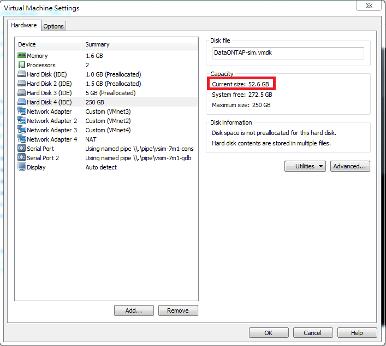The height and width of the screenshot is (346, 386).
Task: Select the 250 GB summary value
Action: pyautogui.click(x=95, y=102)
